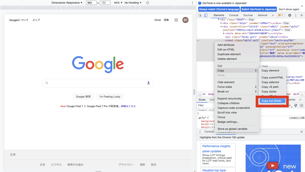Open the 詳細はこちら Pixel 7 link

point(128,106)
